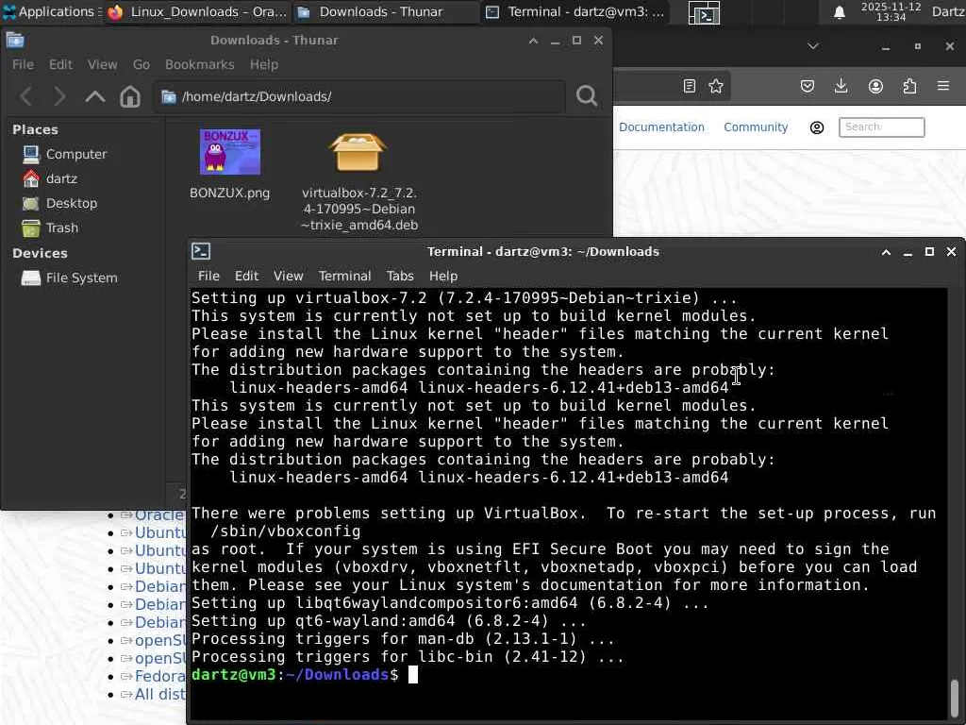Open Terminal Help menu

tap(443, 277)
